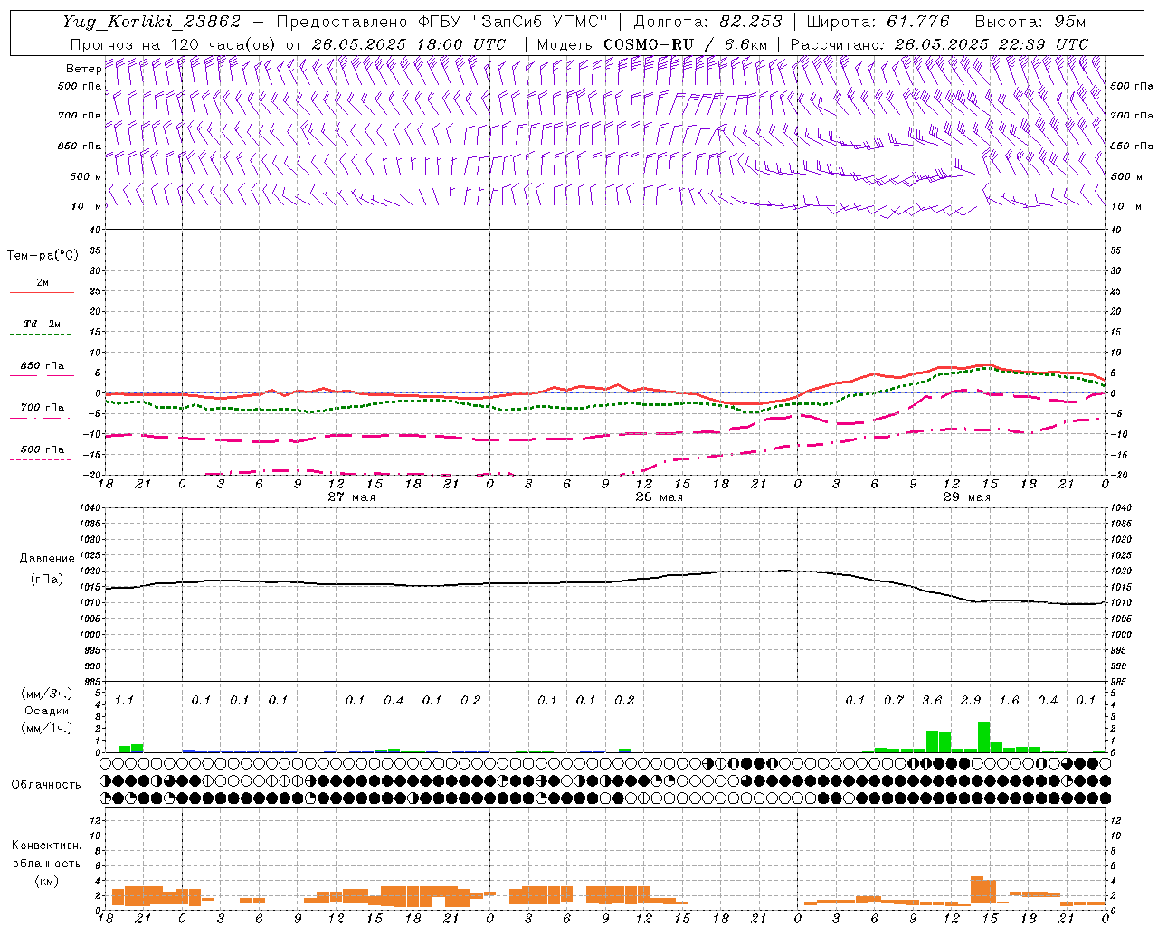
Task: Click the Широта: 61.776 value
Action: 878,22
